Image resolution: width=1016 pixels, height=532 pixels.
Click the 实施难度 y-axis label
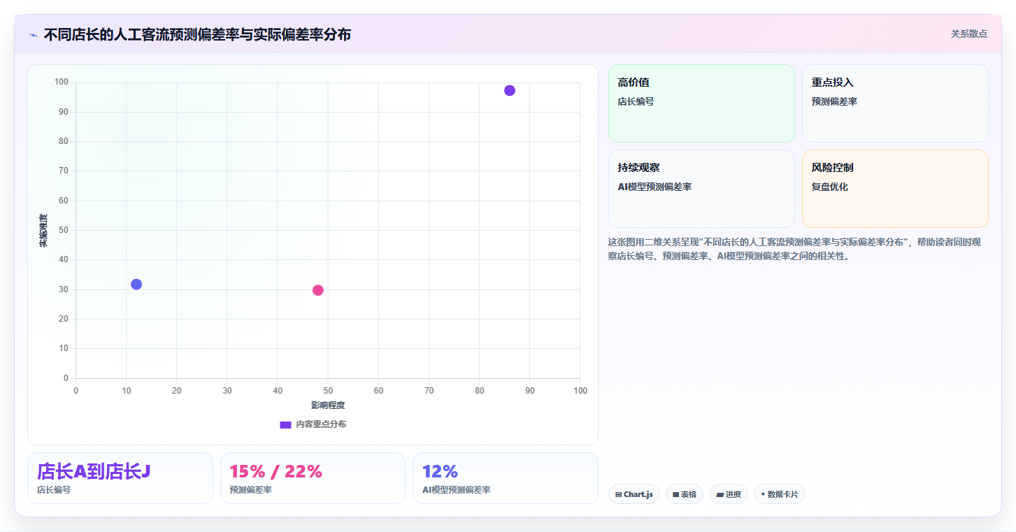coord(43,231)
